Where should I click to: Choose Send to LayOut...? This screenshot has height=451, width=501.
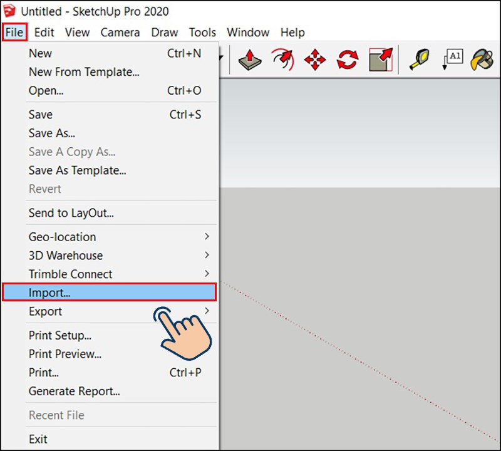[110, 212]
